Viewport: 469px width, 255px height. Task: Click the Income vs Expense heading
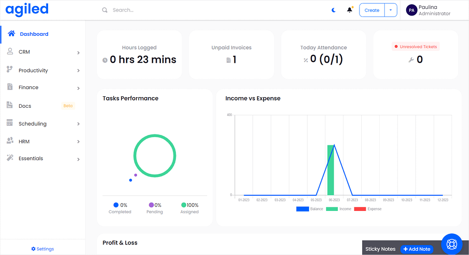pos(253,98)
